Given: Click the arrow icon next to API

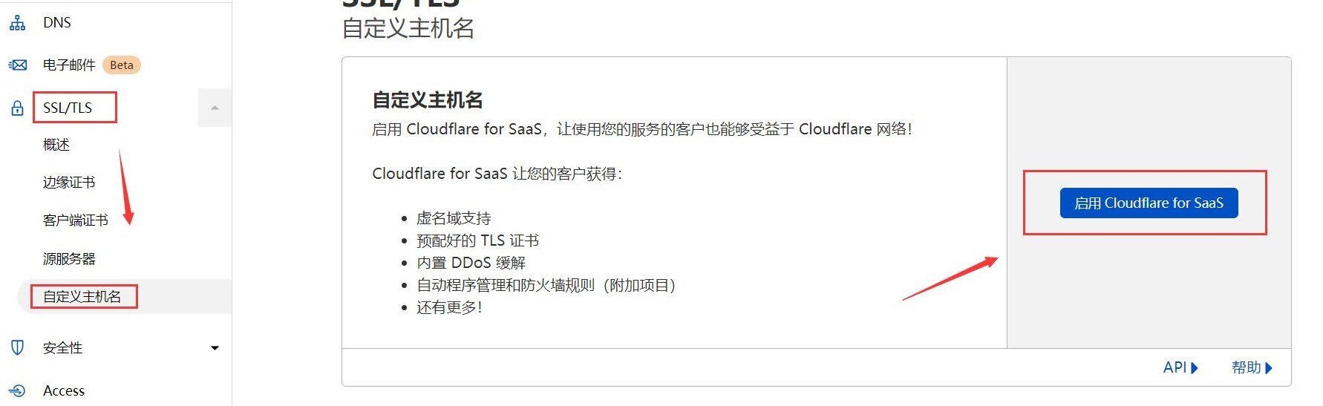Looking at the screenshot, I should tap(1195, 368).
